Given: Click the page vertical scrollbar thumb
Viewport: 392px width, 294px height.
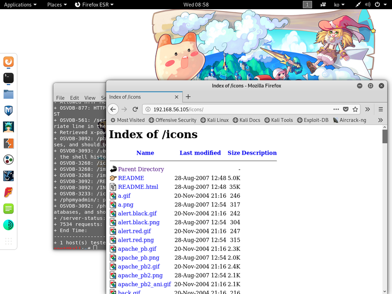Looking at the screenshot, I should tap(385, 137).
